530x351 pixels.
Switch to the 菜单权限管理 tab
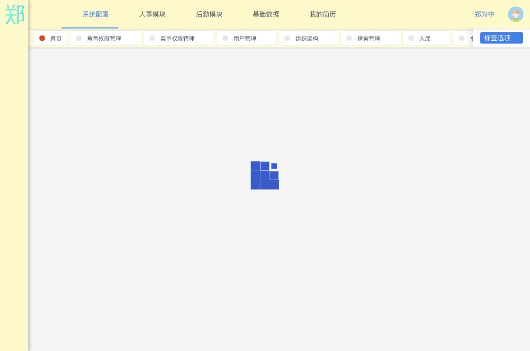tap(179, 38)
